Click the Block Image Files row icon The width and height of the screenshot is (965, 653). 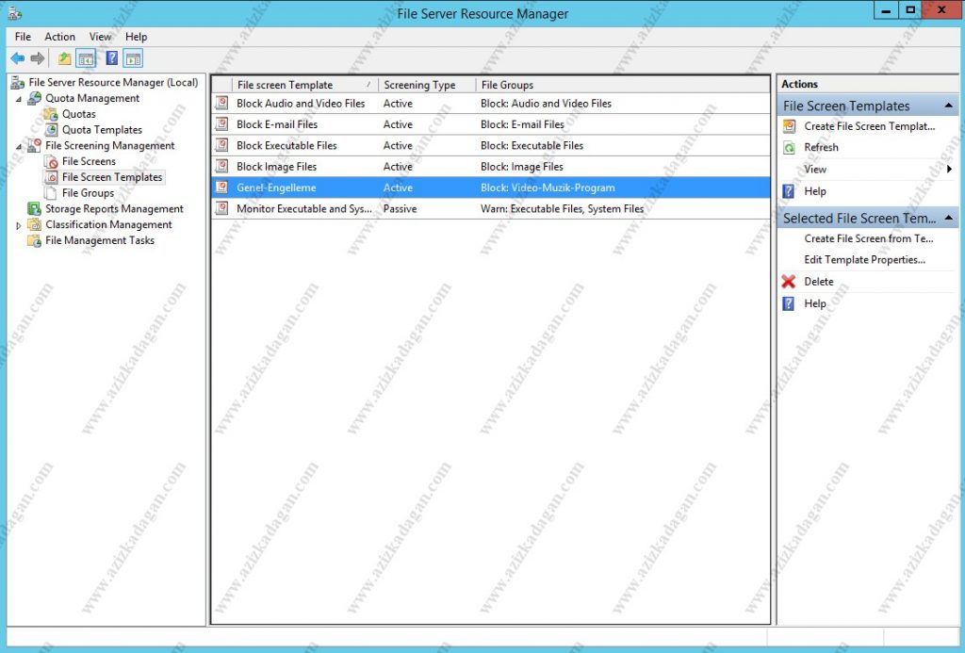221,167
